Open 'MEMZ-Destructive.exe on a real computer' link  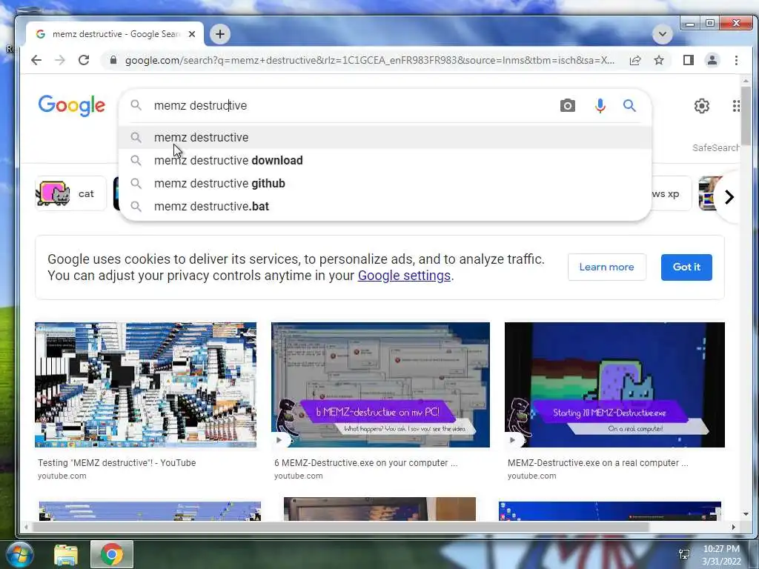[598, 462]
